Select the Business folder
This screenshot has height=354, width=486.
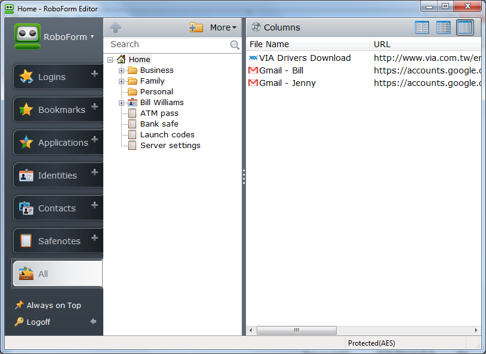click(x=157, y=70)
